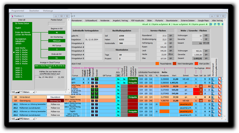Open 'Am Wochentag' Mittwoch selector
This screenshot has width=239, height=133.
(57, 41)
